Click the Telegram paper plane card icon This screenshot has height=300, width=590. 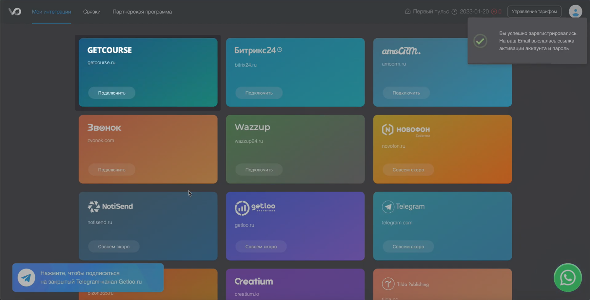(x=388, y=207)
